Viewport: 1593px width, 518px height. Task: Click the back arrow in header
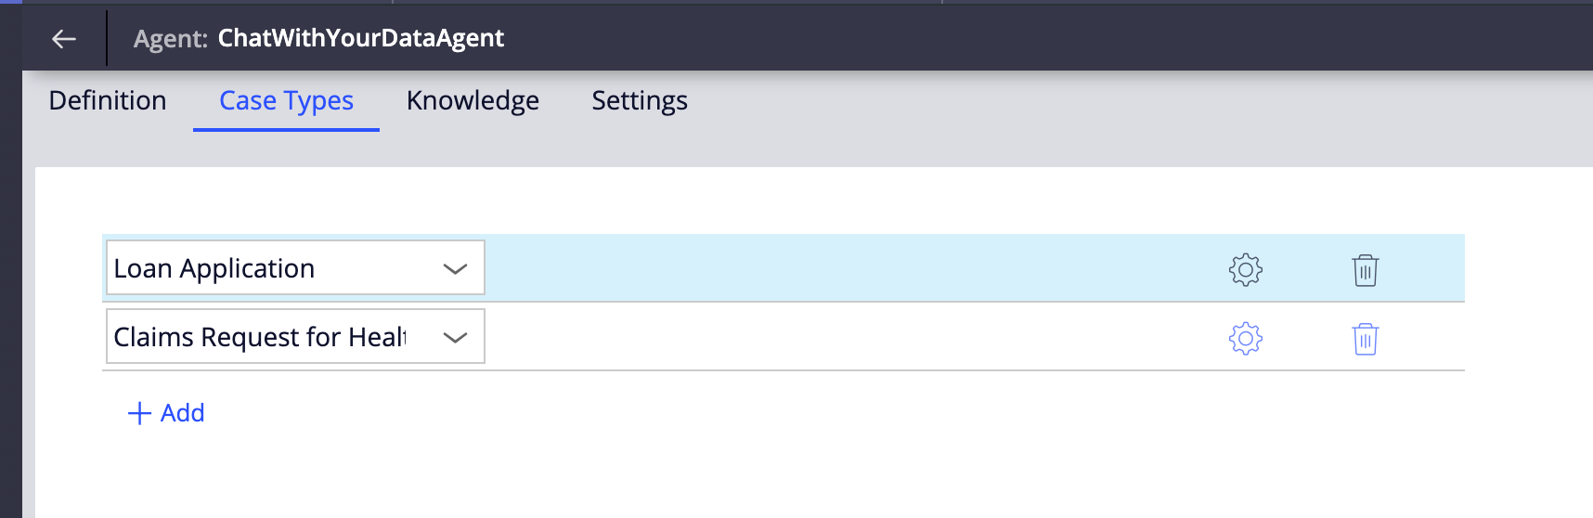click(x=63, y=38)
